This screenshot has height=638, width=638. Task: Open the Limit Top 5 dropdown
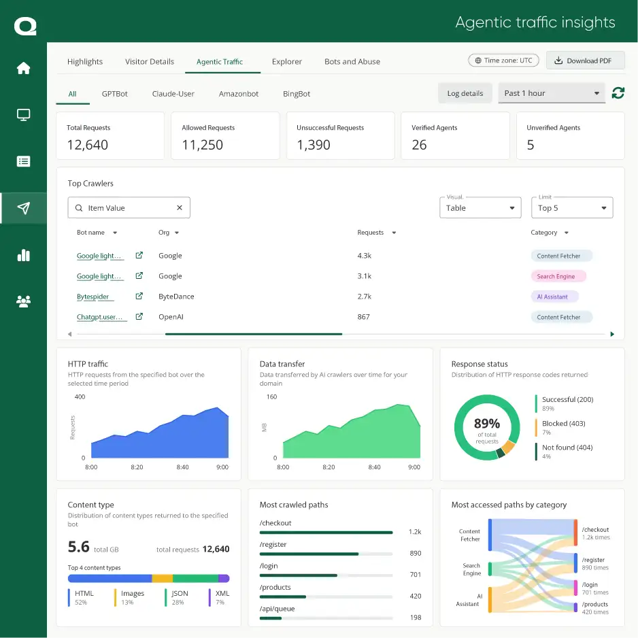click(572, 207)
